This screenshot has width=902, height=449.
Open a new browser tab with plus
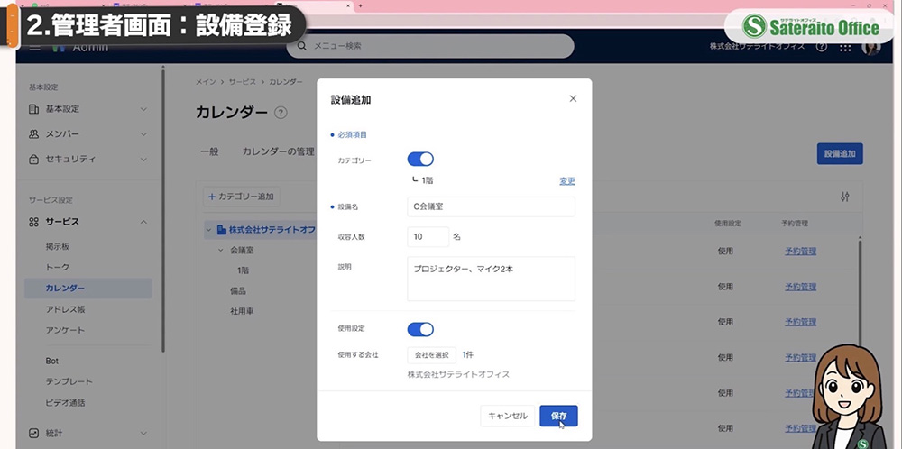(x=361, y=5)
